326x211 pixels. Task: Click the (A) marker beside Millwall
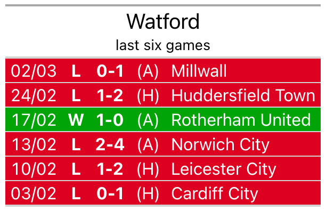coord(148,71)
